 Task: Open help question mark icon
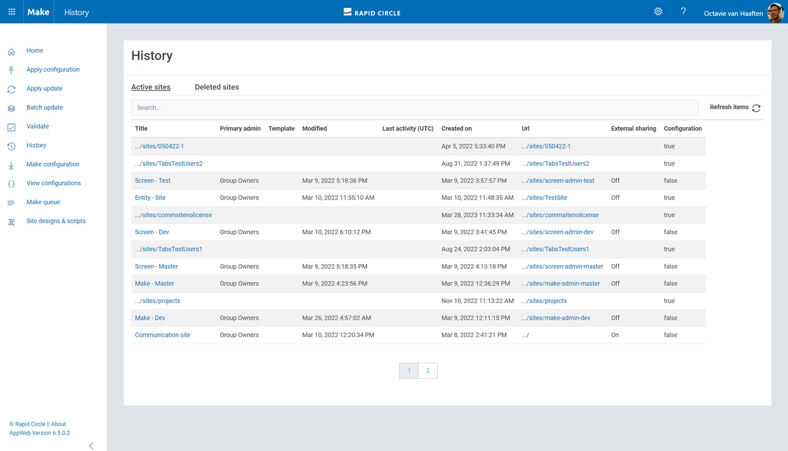tap(683, 12)
